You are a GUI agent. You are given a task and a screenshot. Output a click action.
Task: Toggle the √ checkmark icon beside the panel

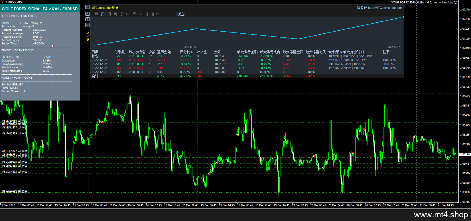click(88, 25)
